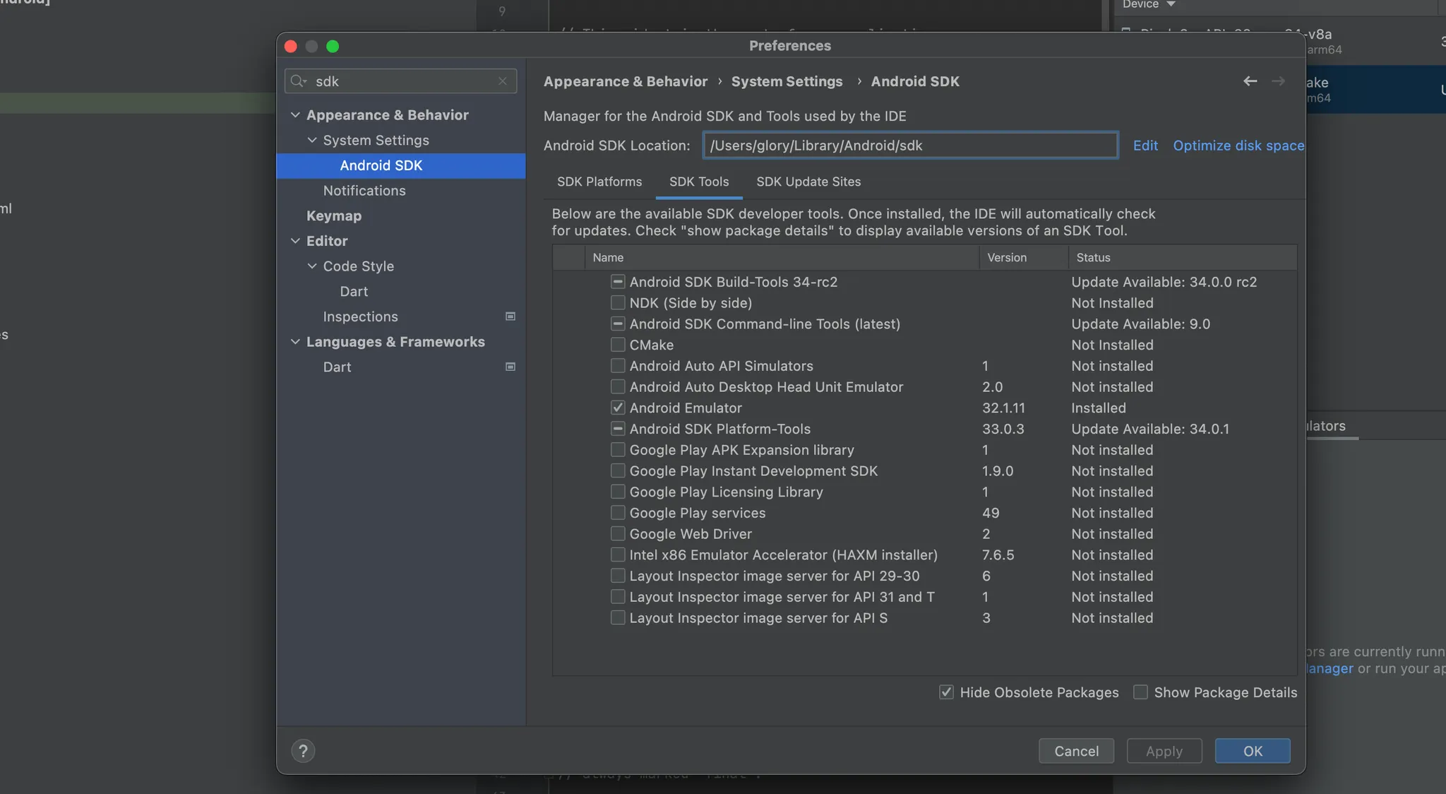
Task: Uncheck the Android Emulator checkbox
Action: (618, 408)
